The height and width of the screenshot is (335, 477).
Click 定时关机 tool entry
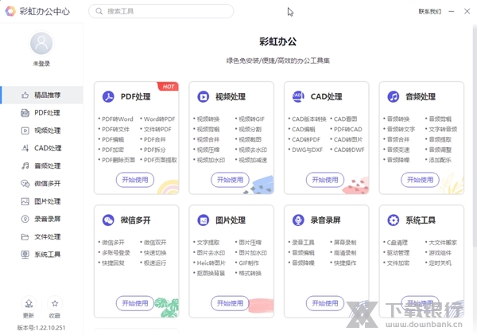click(440, 263)
